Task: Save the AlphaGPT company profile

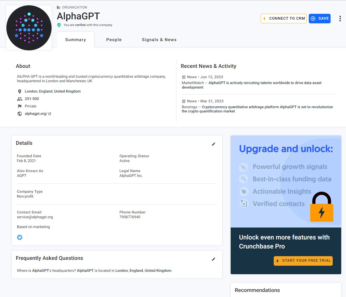Action: click(x=319, y=19)
